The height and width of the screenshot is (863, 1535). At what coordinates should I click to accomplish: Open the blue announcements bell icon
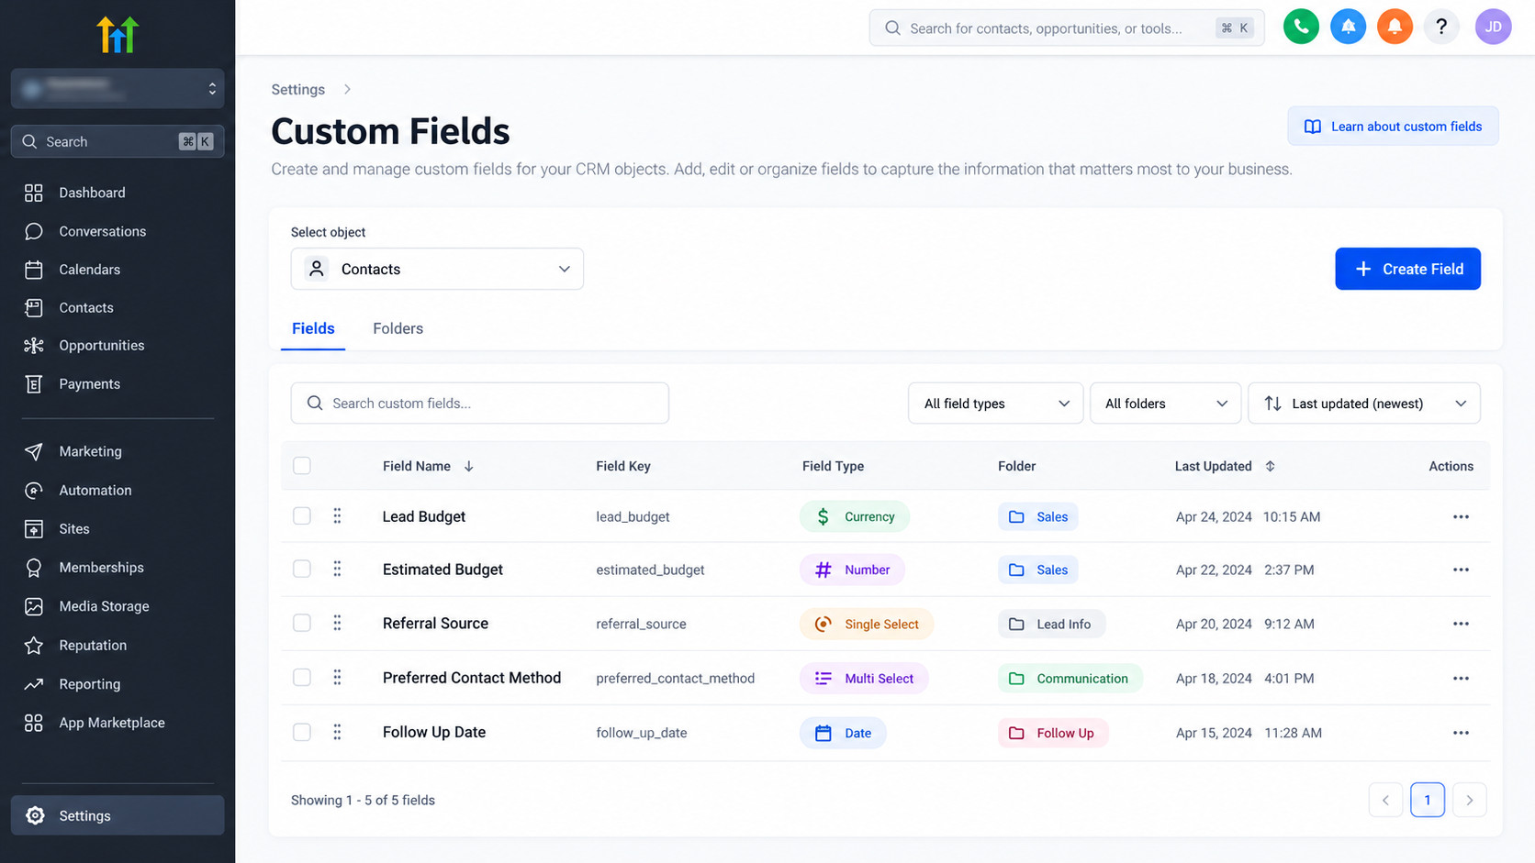click(x=1348, y=27)
